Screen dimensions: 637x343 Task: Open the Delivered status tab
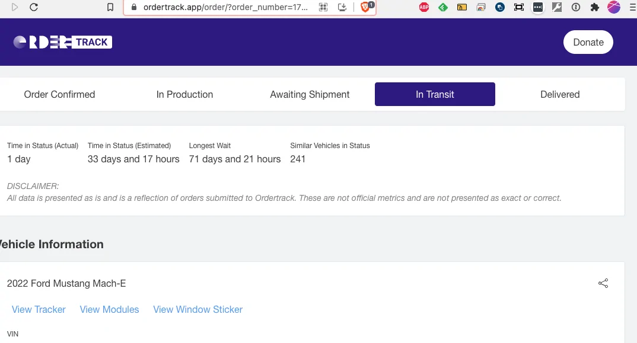click(x=560, y=94)
